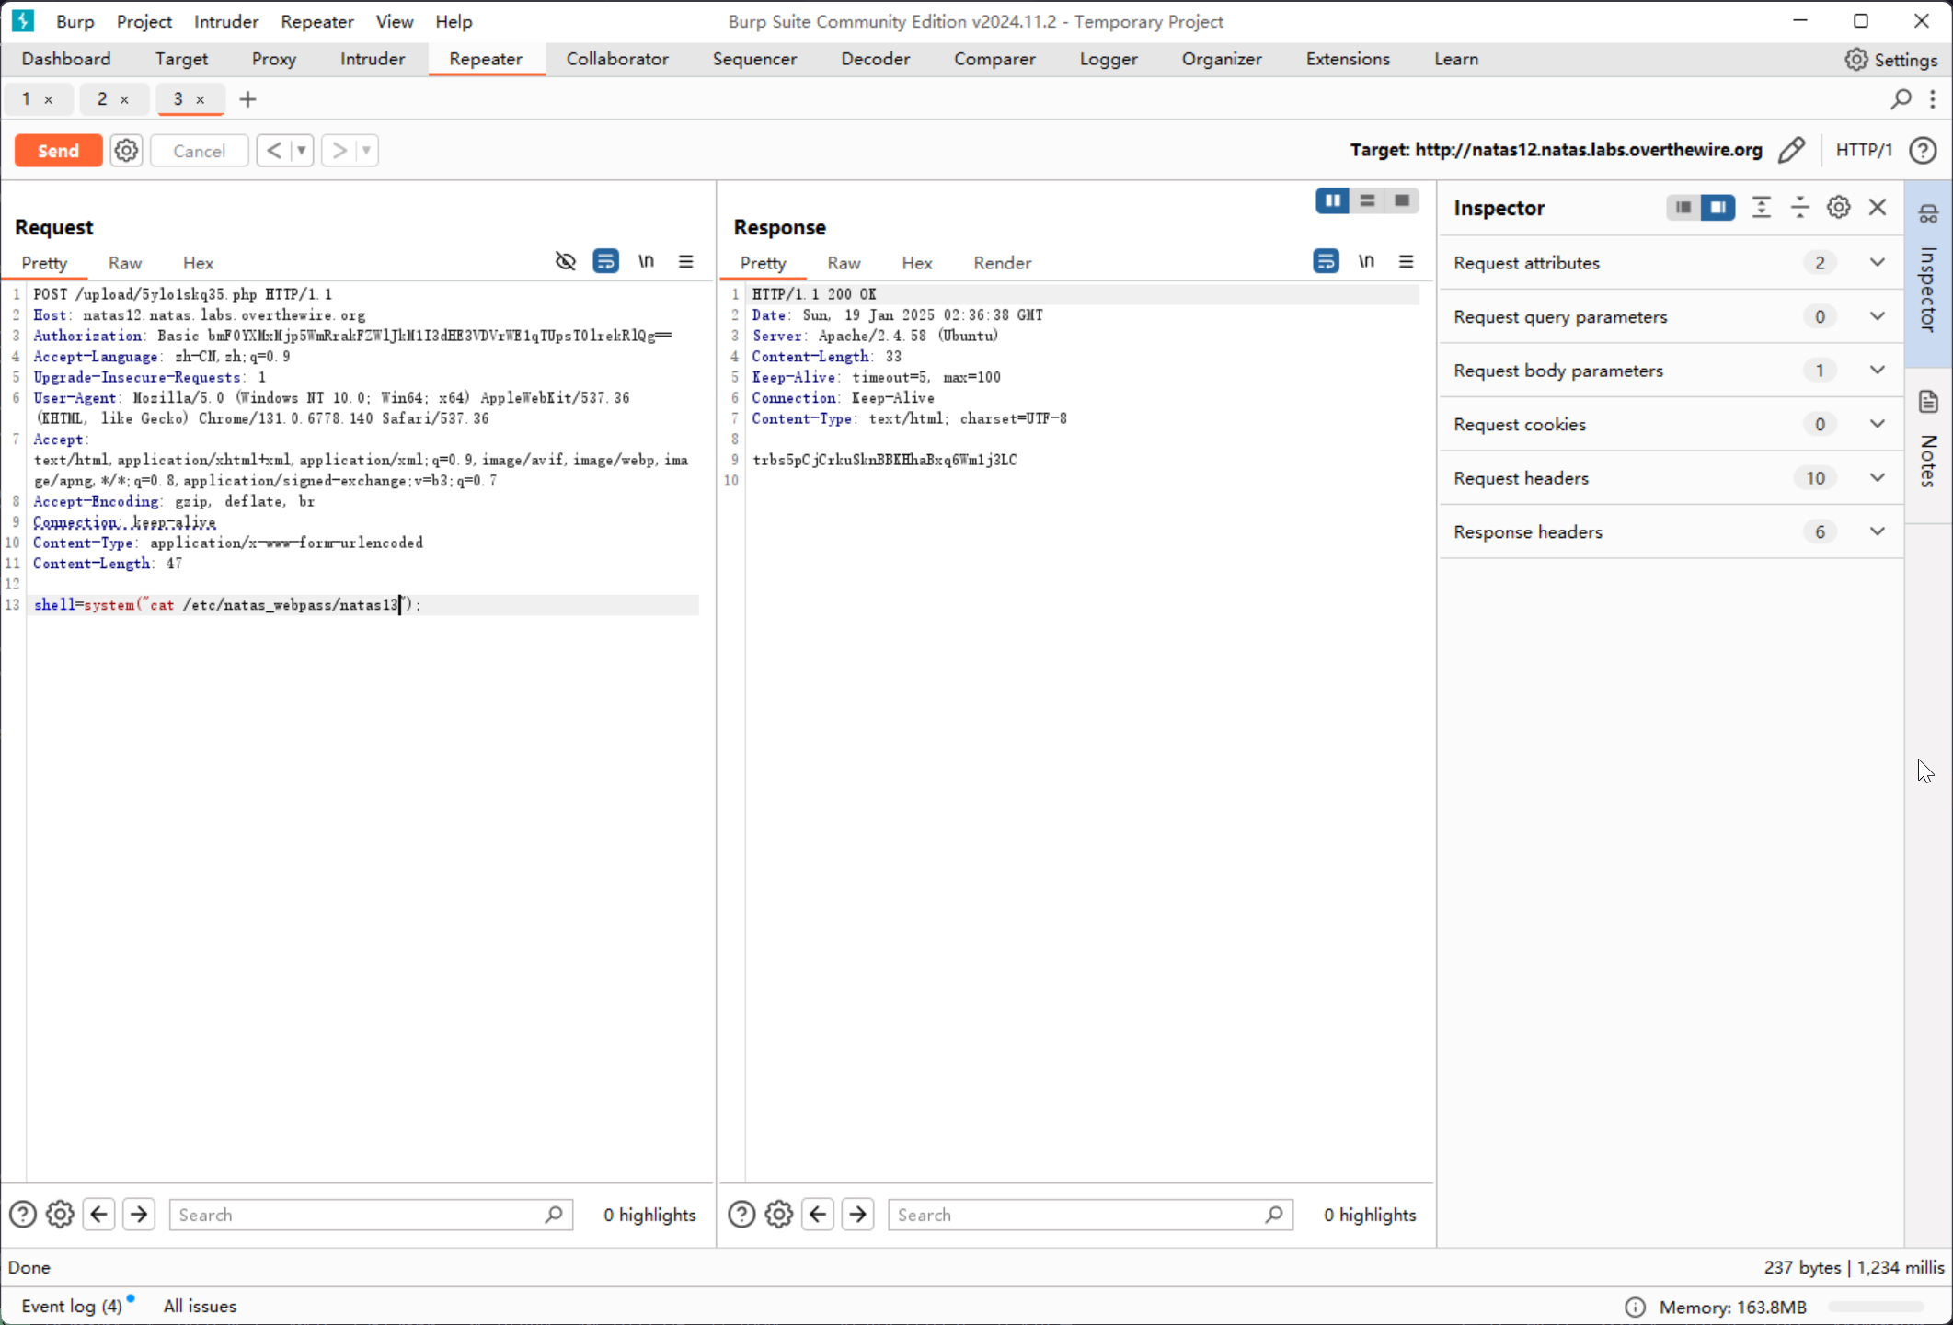The height and width of the screenshot is (1325, 1953).
Task: Toggle pretty print view in Request panel
Action: [x=44, y=262]
